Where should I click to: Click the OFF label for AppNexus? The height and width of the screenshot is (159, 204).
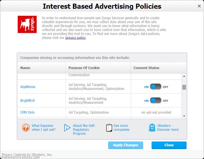click(x=166, y=87)
